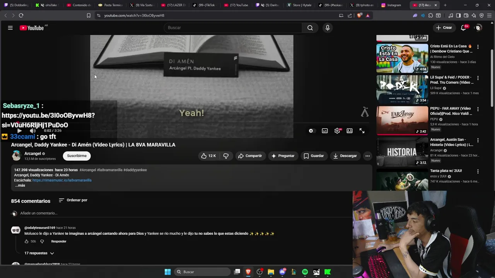Enter fullscreen in the video player
The image size is (495, 278).
(362, 131)
